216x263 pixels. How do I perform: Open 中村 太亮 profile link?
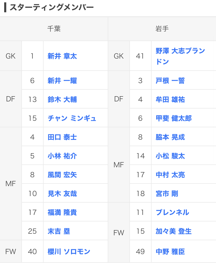170,175
